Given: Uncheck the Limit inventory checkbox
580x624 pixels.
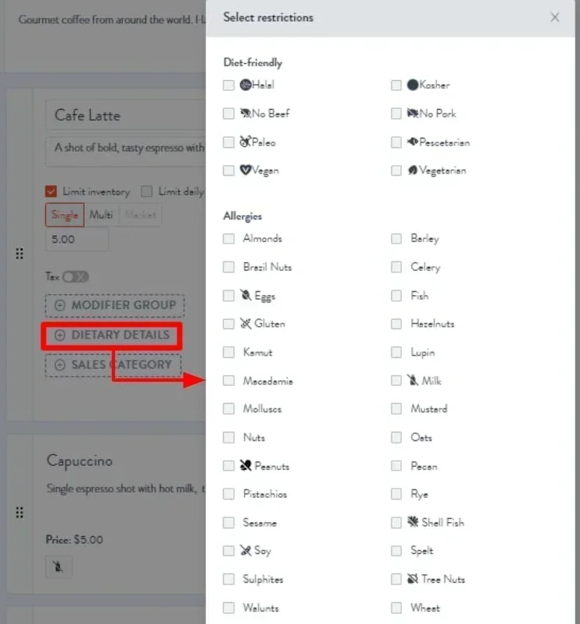Looking at the screenshot, I should point(51,191).
